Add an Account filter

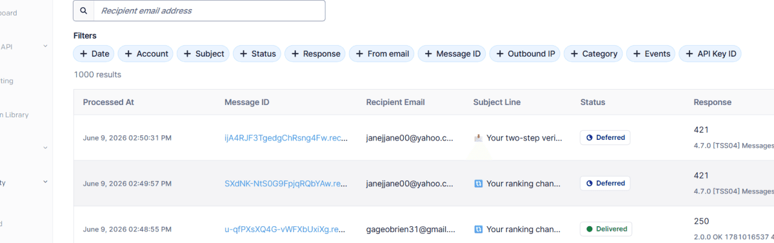click(x=146, y=54)
